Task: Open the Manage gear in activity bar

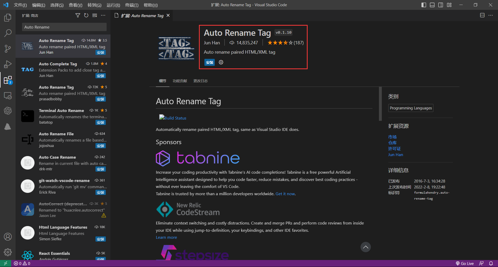Action: [8, 252]
